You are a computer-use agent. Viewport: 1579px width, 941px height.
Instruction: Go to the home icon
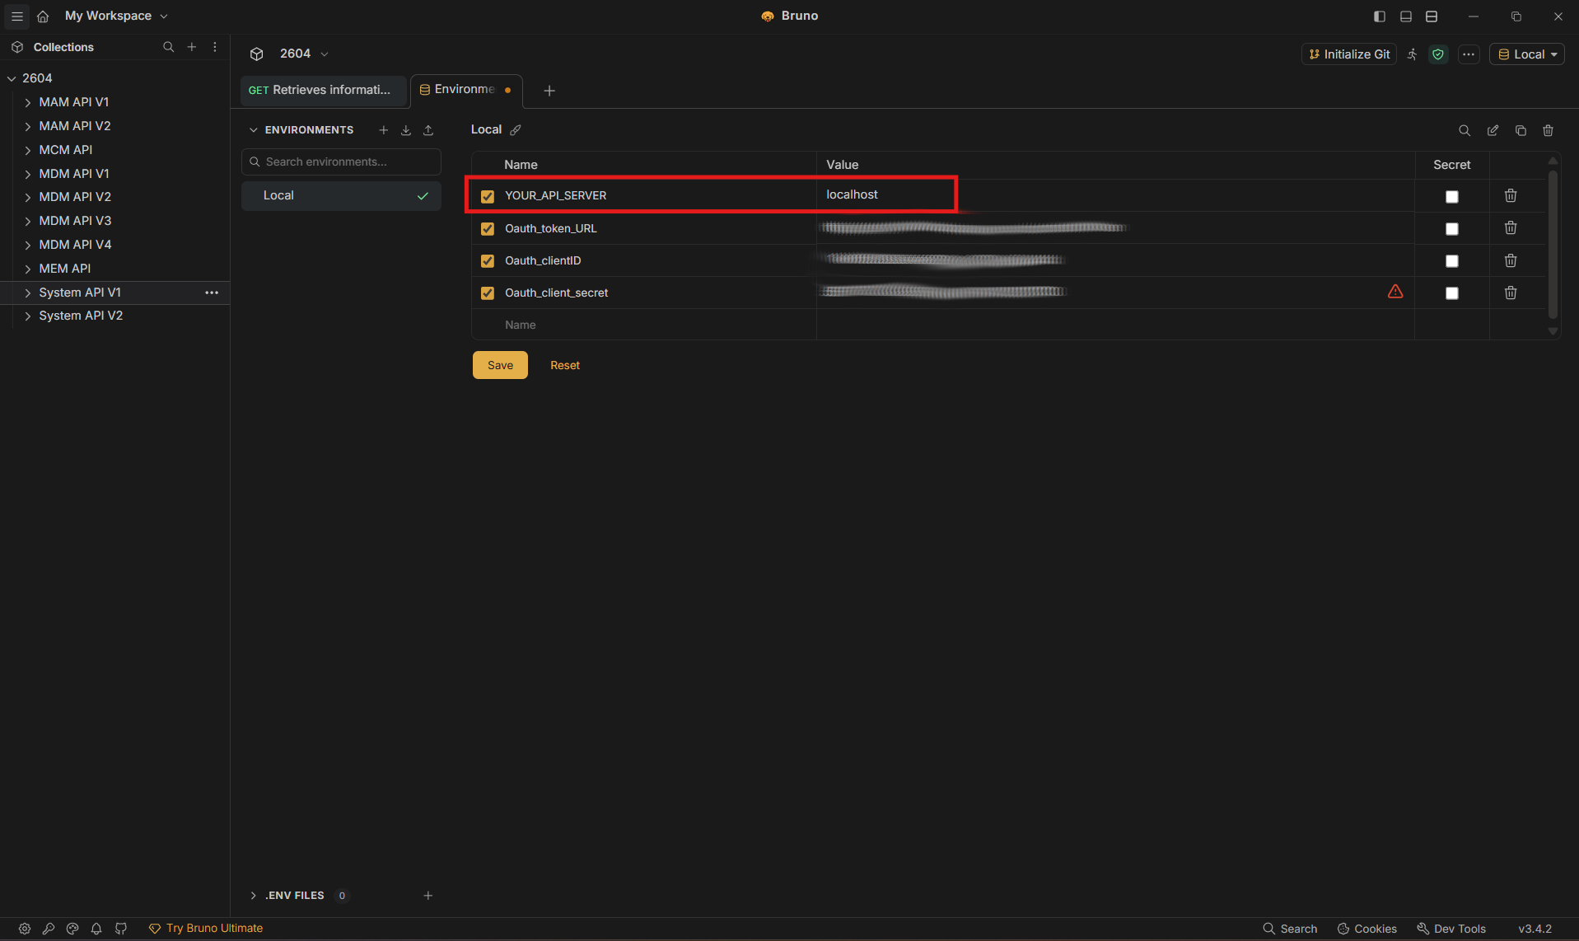pyautogui.click(x=43, y=16)
